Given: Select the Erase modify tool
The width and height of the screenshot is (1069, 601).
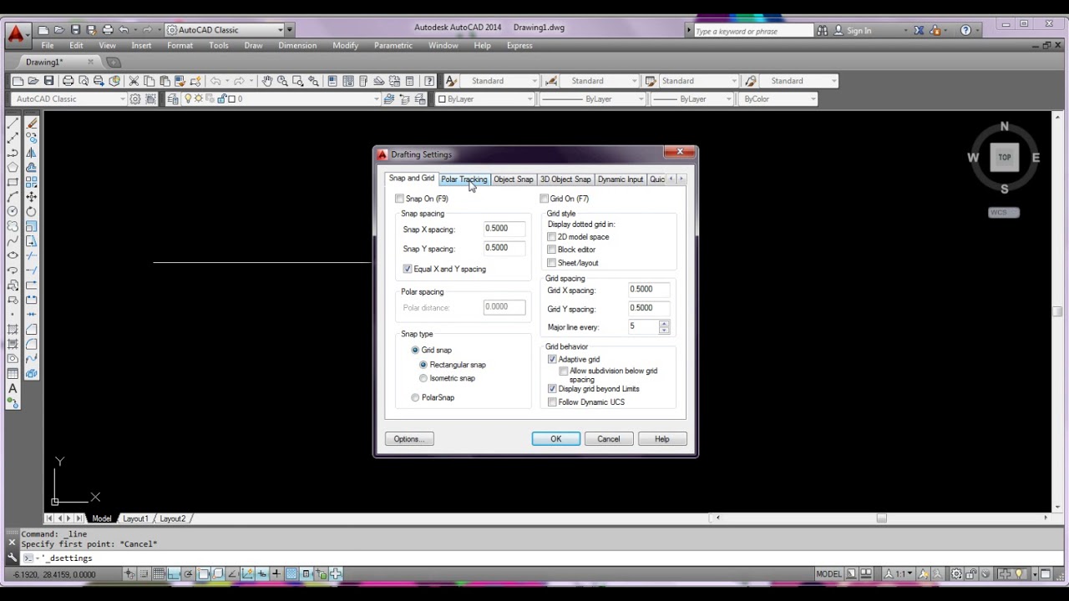Looking at the screenshot, I should tap(32, 124).
